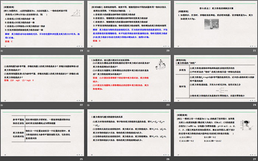The width and height of the screenshot is (258, 161).
Task: Click the blue 解析 text on slide 19
Action: pyautogui.click(x=42, y=36)
